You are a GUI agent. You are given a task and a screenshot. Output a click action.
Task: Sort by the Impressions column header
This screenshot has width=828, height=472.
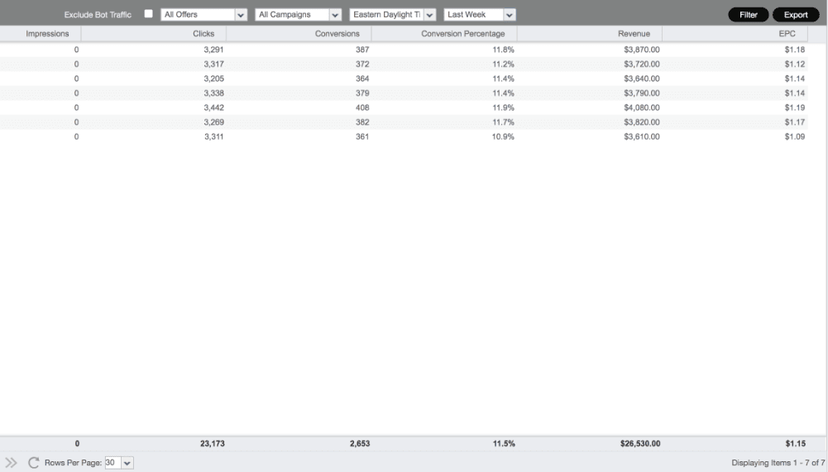point(47,34)
